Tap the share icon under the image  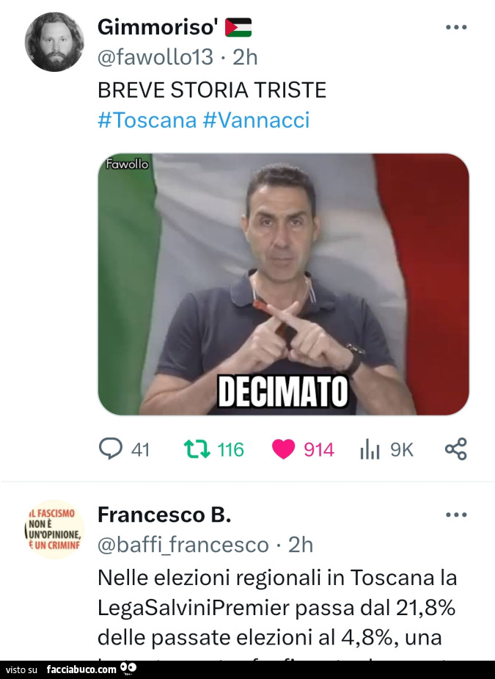click(x=456, y=449)
